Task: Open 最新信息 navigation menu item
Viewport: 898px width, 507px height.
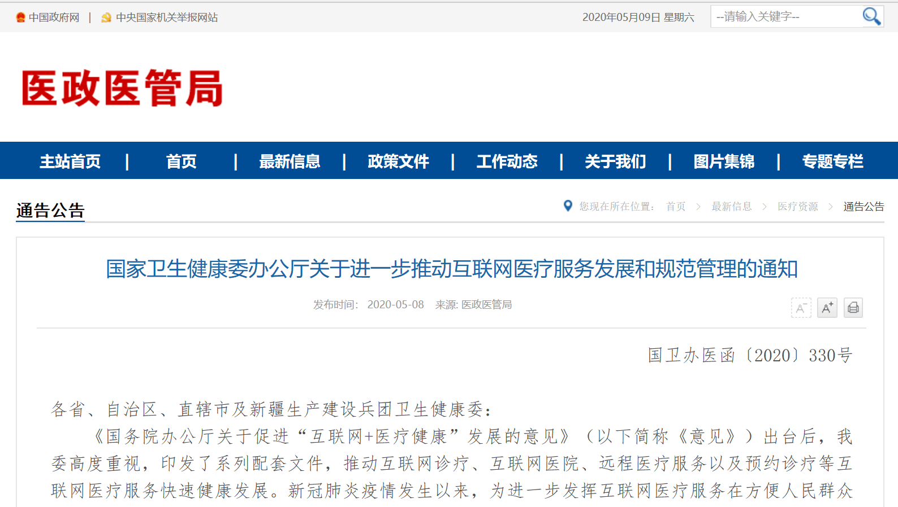Action: coord(290,161)
